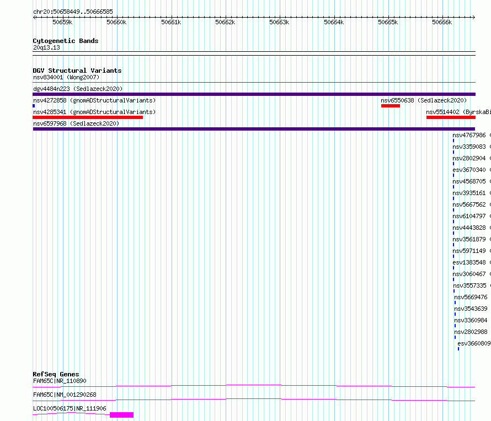Viewport: 491px width, 421px height.
Task: Click the LOC100506175 magenta exon block
Action: point(122,415)
